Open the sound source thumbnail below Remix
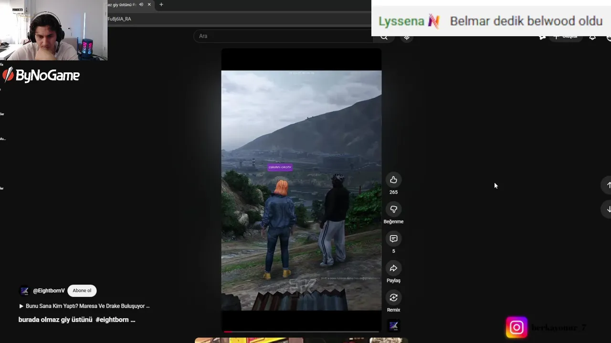Viewport: 611px width, 343px height. [x=393, y=325]
